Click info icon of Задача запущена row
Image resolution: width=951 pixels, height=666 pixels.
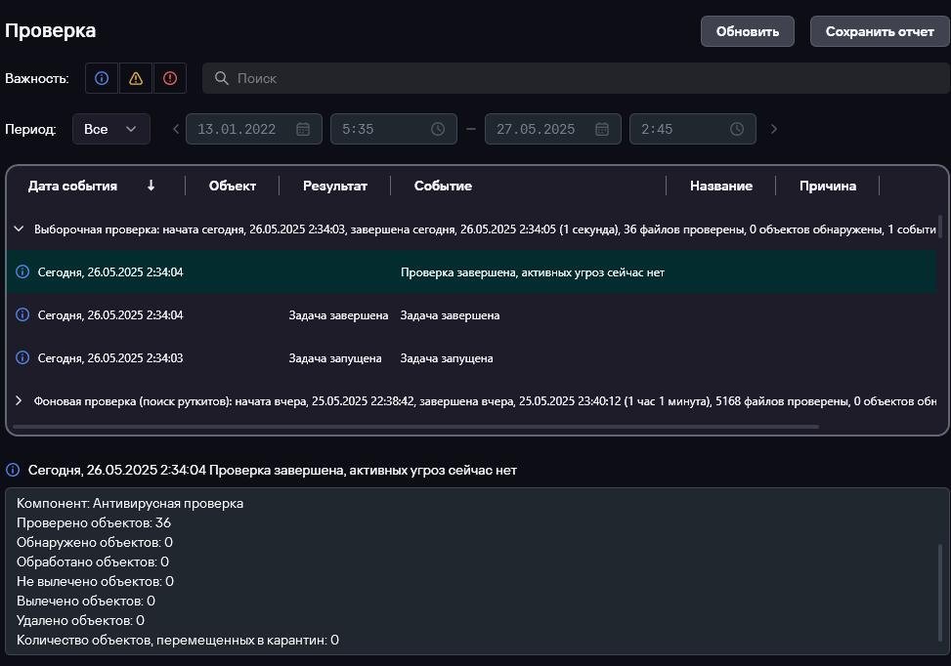[x=22, y=357]
